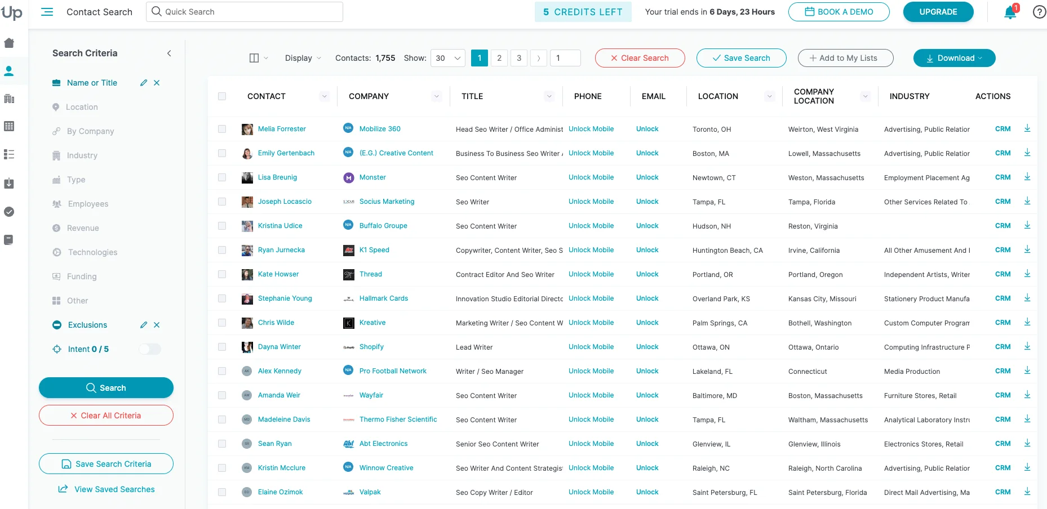Click the Quick Search field
The width and height of the screenshot is (1047, 509).
245,12
